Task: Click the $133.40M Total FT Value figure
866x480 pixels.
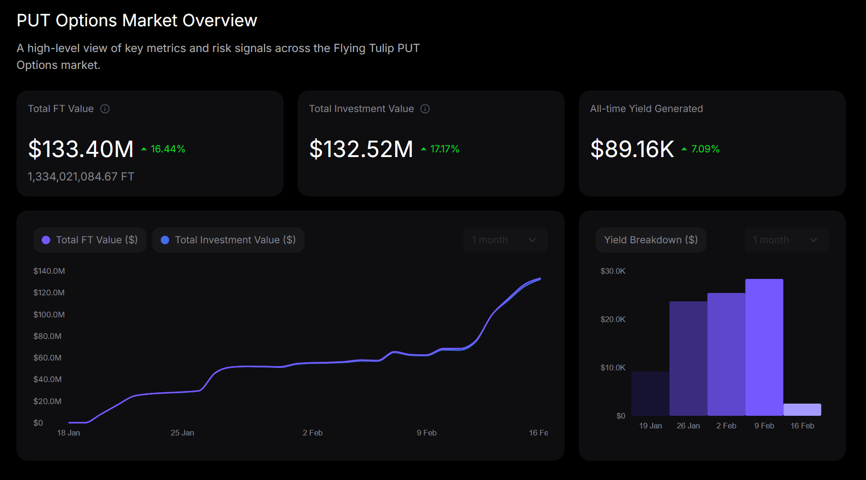Action: coord(81,149)
